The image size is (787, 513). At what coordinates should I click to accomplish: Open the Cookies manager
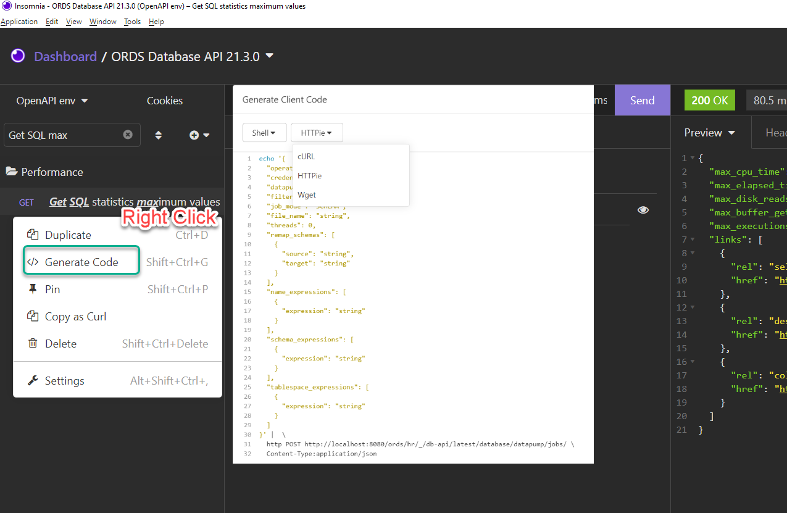pos(165,101)
